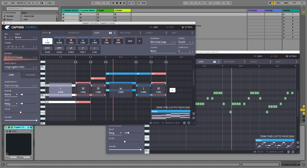Click TAP tempo button in Ableton
Screen dimensions: 307x168
[13, 3]
